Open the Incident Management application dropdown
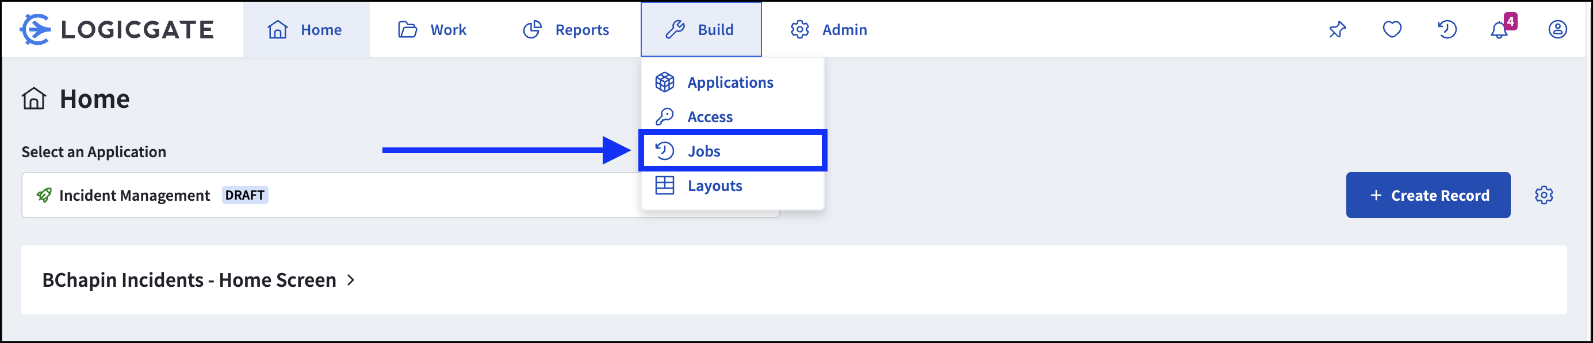The height and width of the screenshot is (343, 1593). [x=400, y=195]
